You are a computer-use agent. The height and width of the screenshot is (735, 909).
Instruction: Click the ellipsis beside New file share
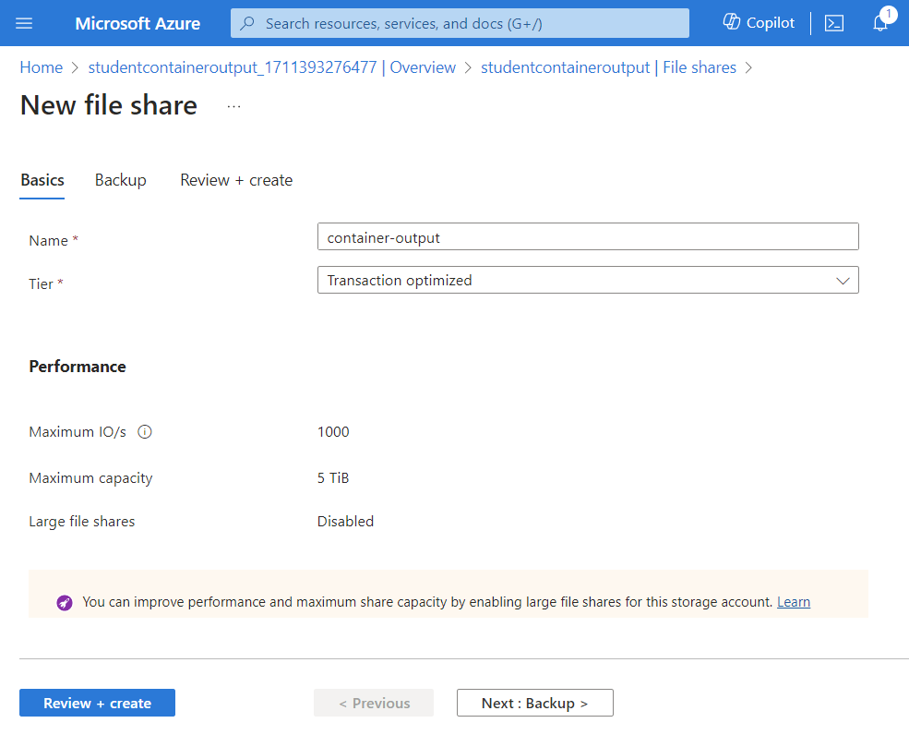[233, 106]
